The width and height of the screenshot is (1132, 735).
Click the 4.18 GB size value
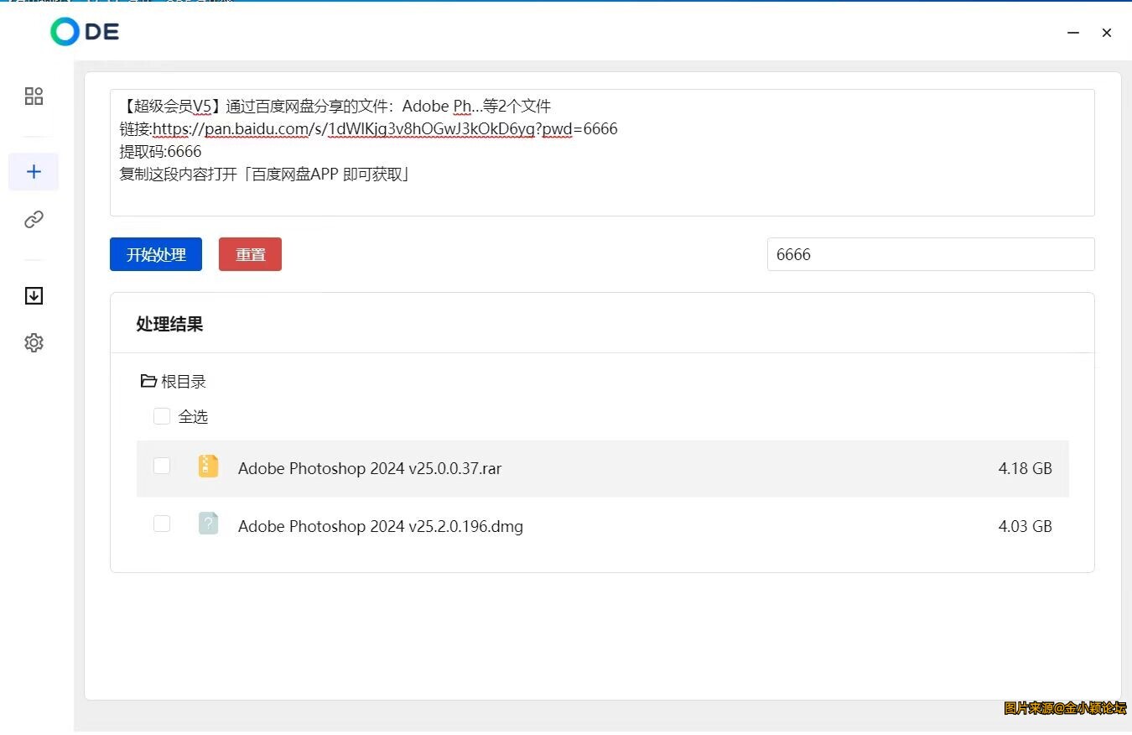tap(1025, 468)
